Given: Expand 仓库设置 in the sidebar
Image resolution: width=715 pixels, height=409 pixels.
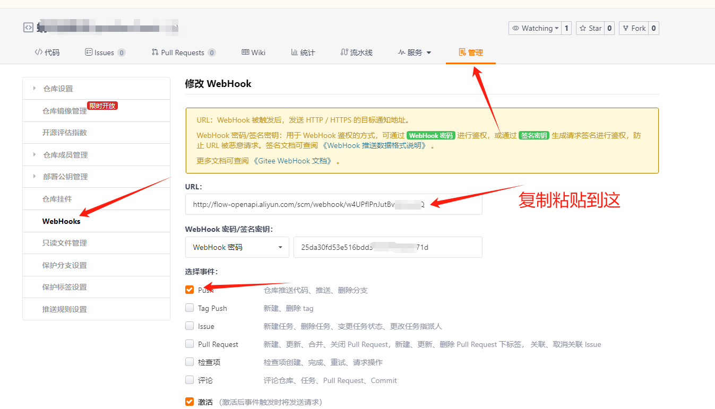Looking at the screenshot, I should coord(58,89).
